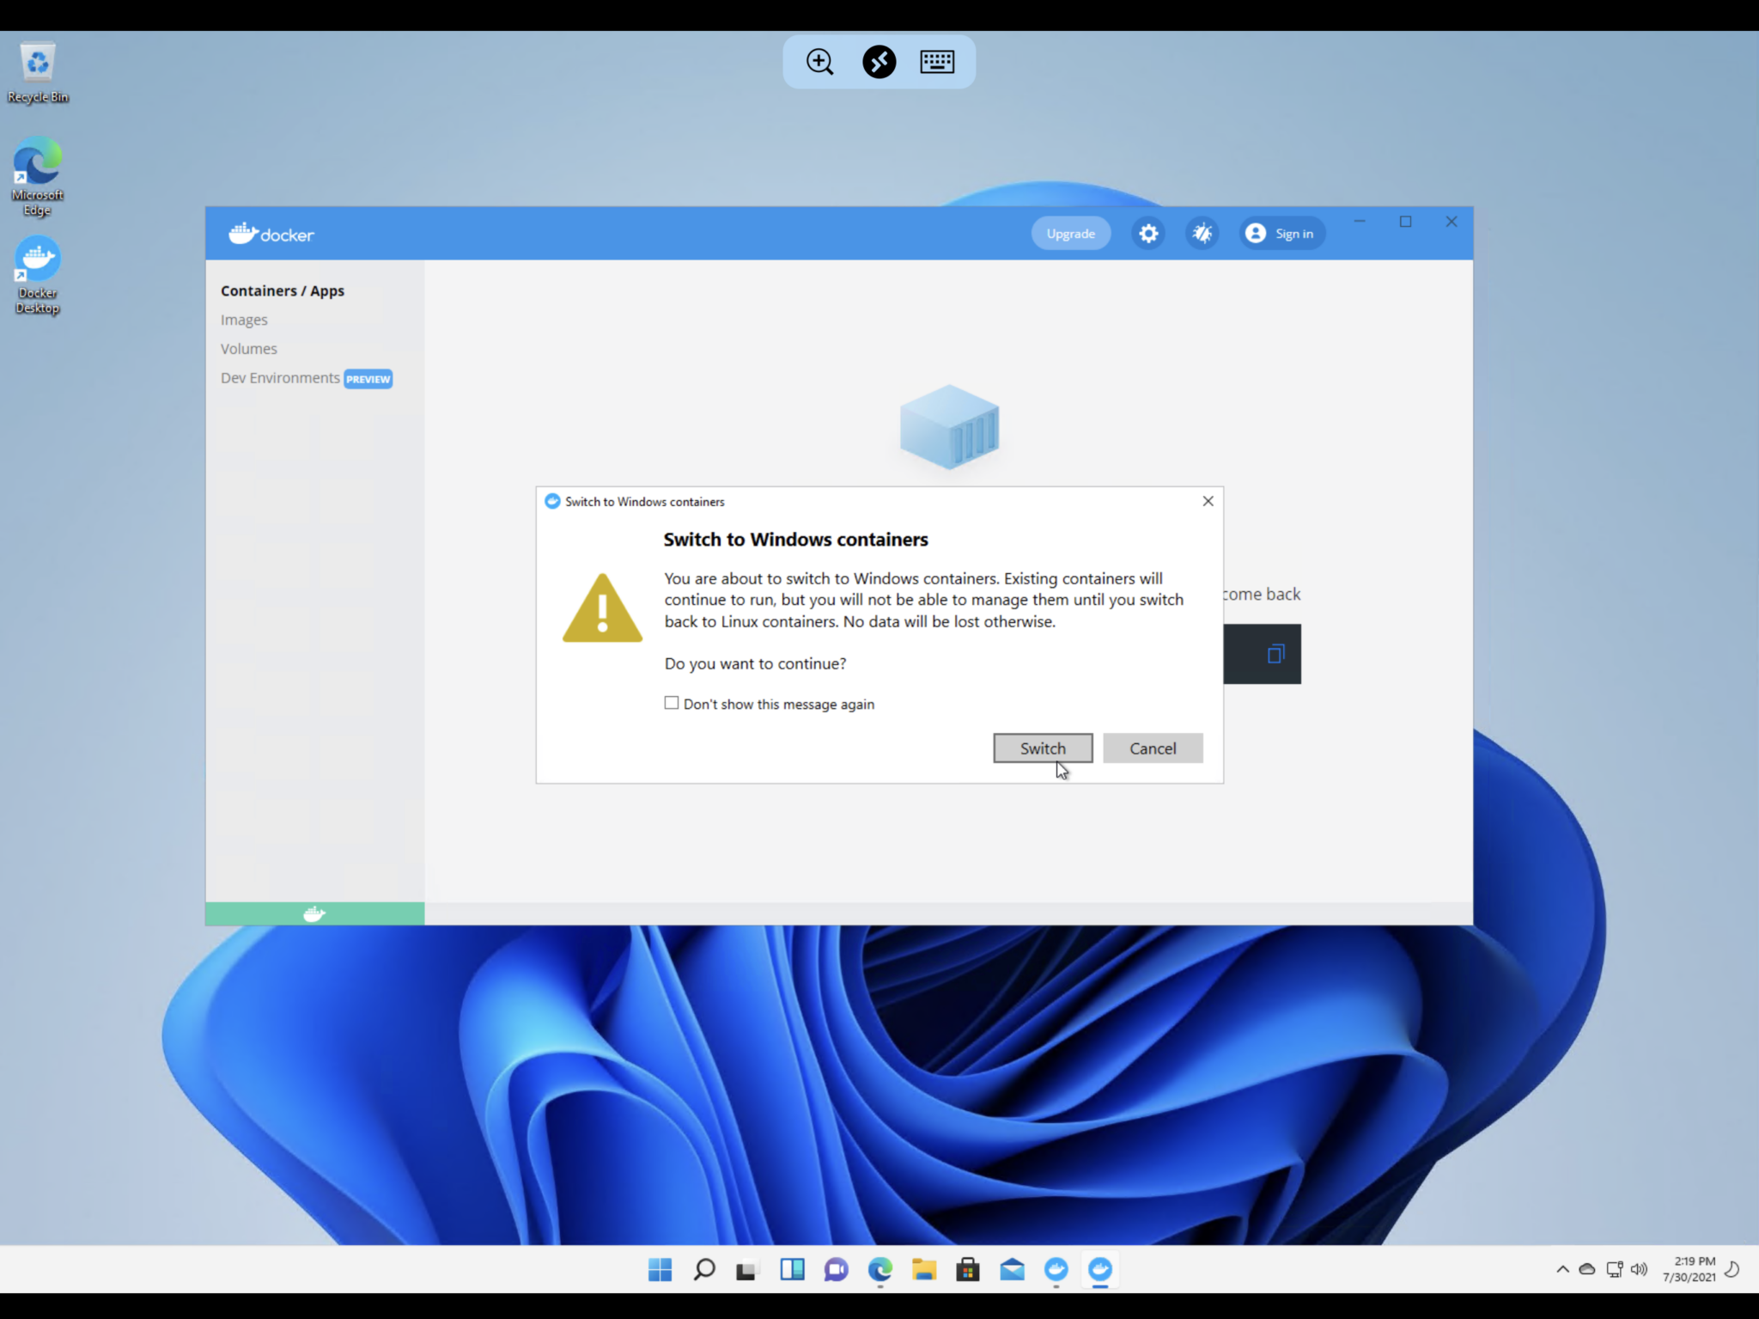Viewport: 1759px width, 1319px height.
Task: Expand hidden system tray icons chevron
Action: point(1562,1269)
